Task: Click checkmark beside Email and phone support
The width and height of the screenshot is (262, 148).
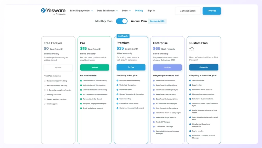Action: click(81, 108)
